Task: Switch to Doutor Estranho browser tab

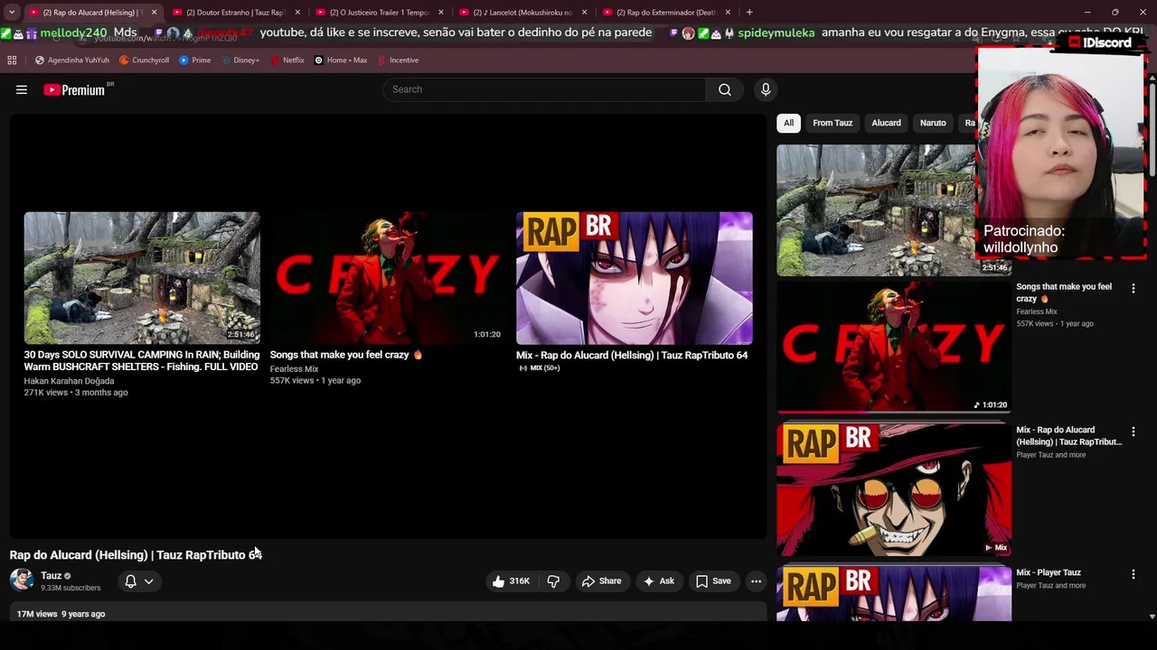Action: click(x=237, y=13)
